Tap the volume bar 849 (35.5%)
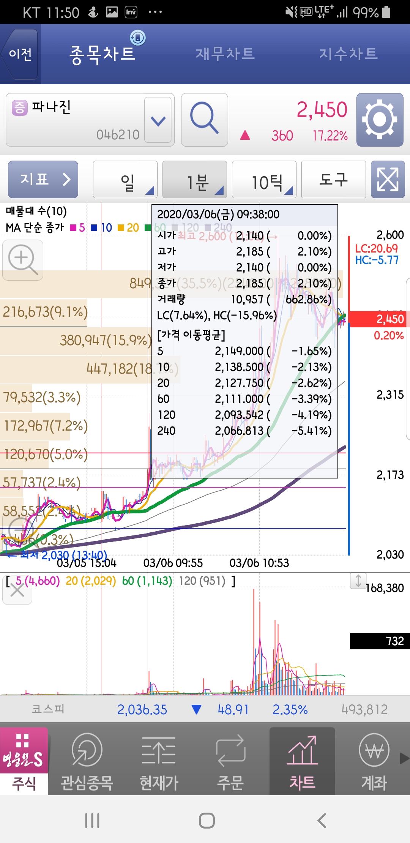Image resolution: width=410 pixels, height=843 pixels. (x=171, y=284)
